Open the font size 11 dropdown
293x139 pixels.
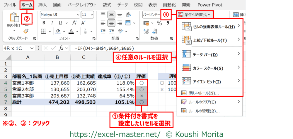tap(93, 15)
